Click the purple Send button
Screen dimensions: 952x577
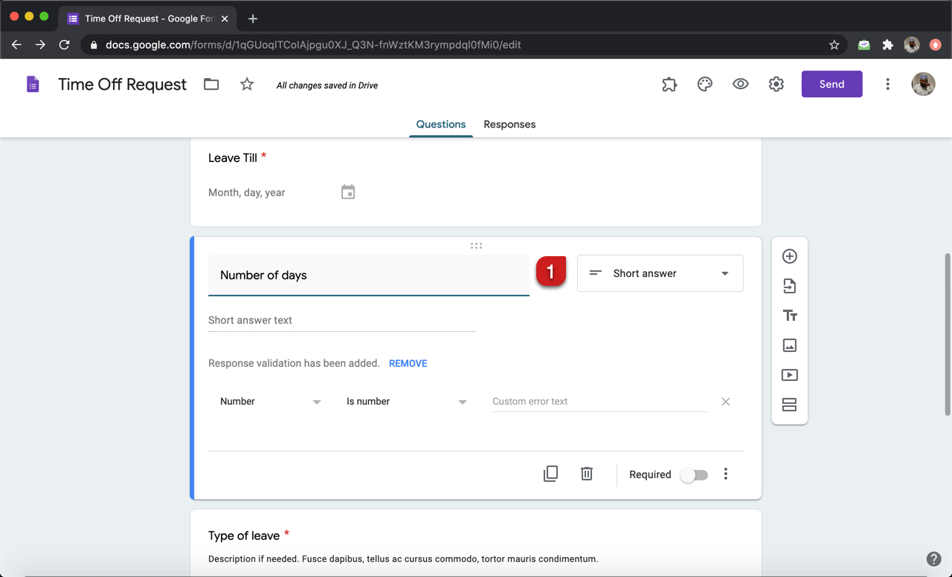pos(832,85)
